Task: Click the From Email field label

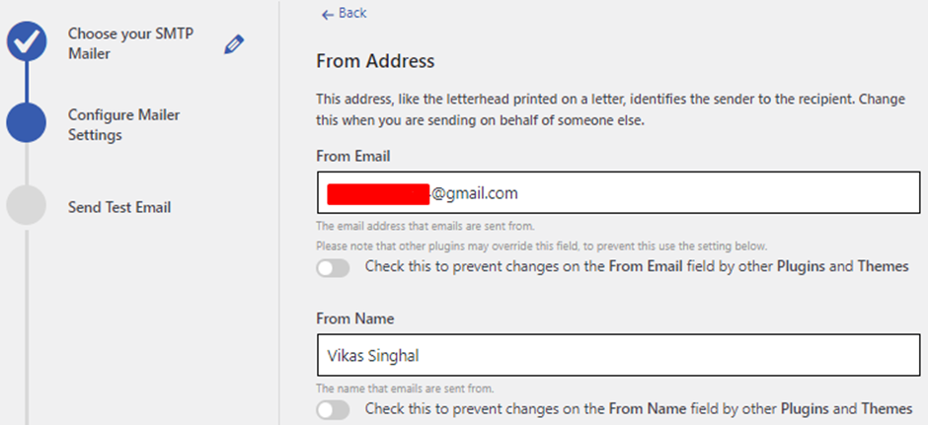Action: (x=353, y=156)
